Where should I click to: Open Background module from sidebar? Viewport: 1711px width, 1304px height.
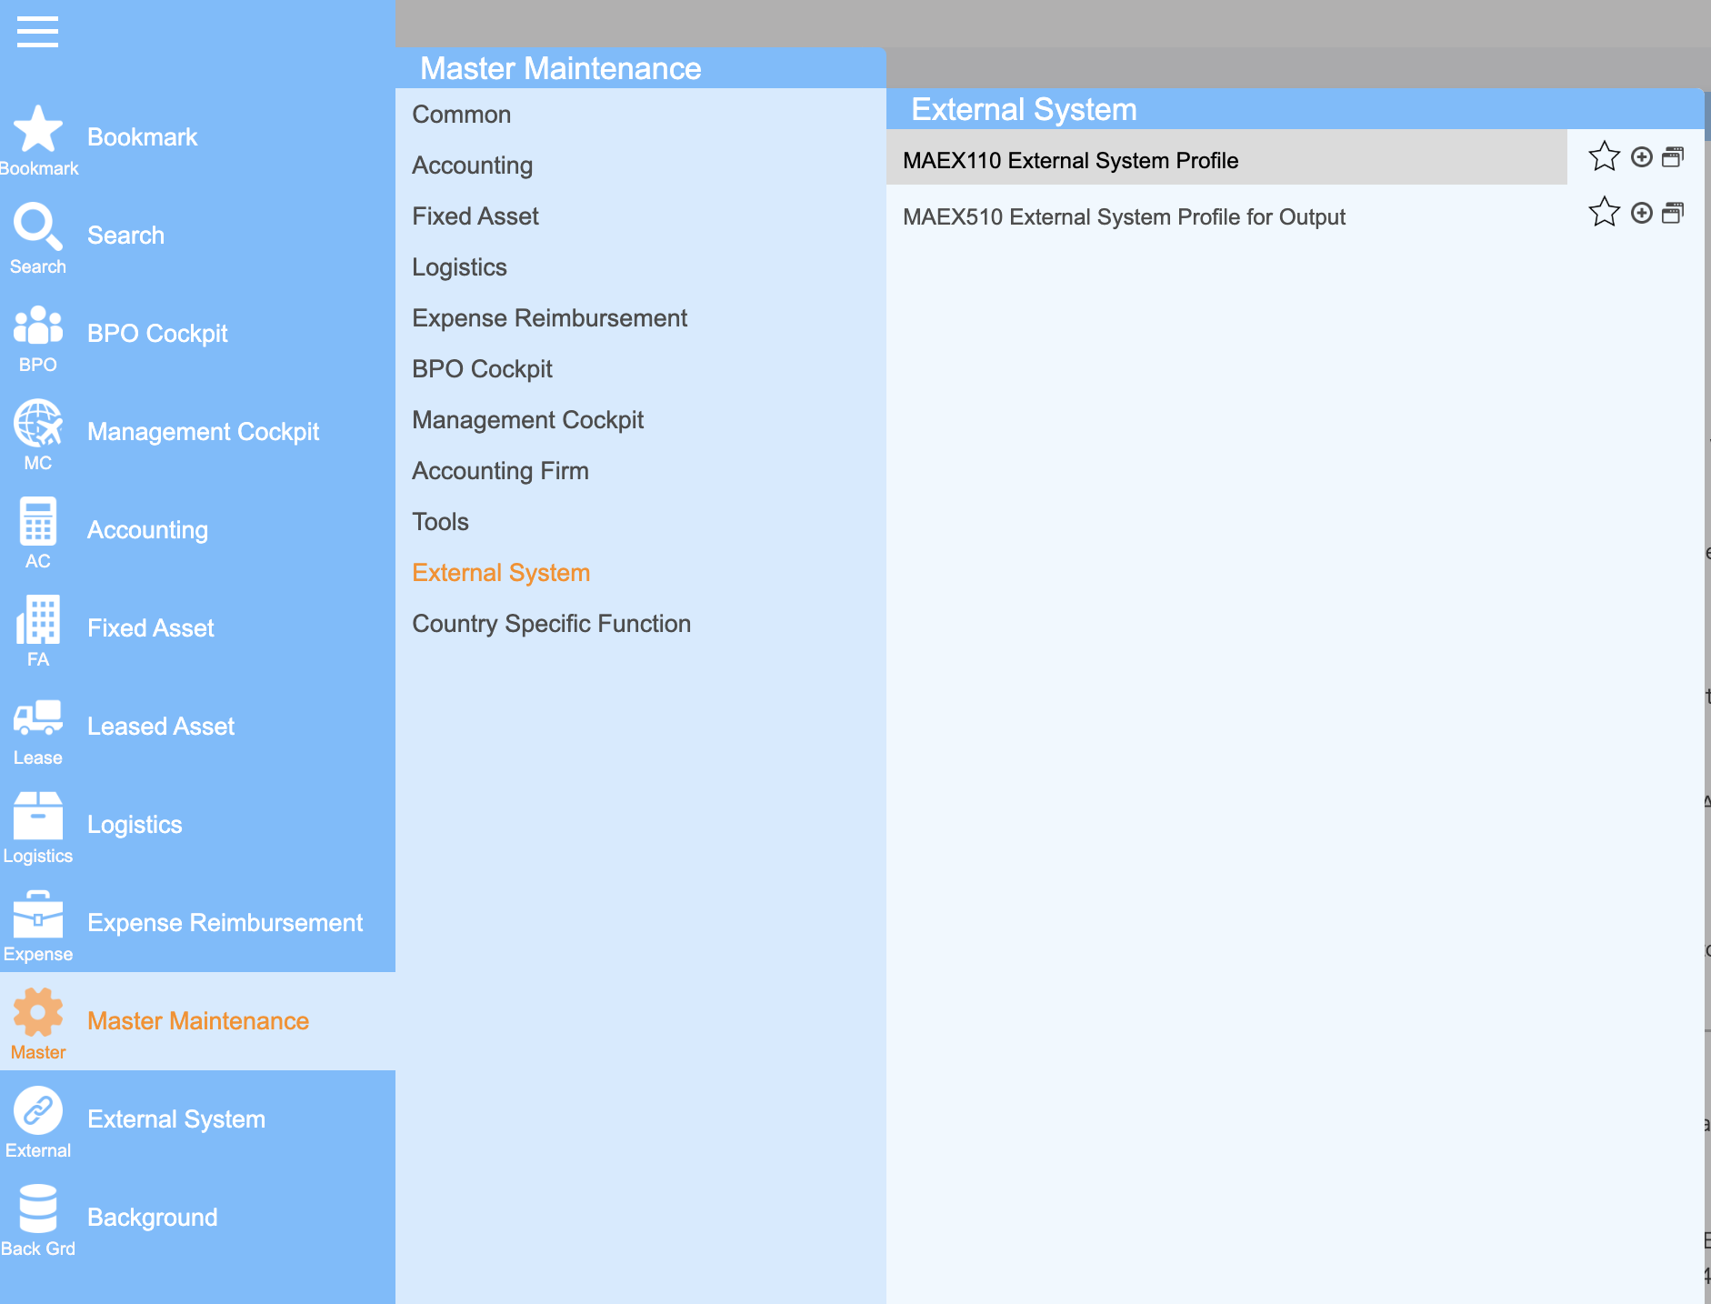tap(153, 1218)
